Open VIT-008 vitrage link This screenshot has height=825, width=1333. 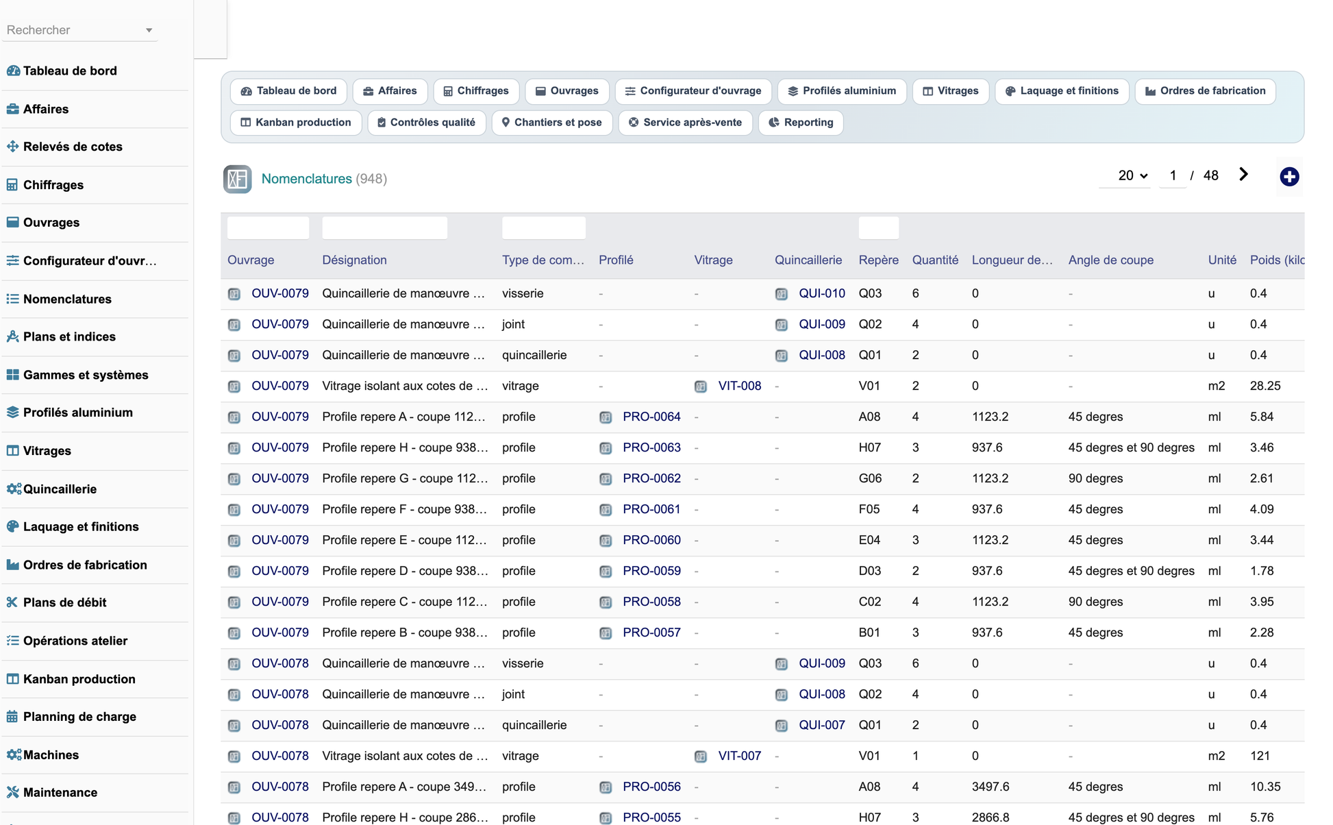pos(740,386)
